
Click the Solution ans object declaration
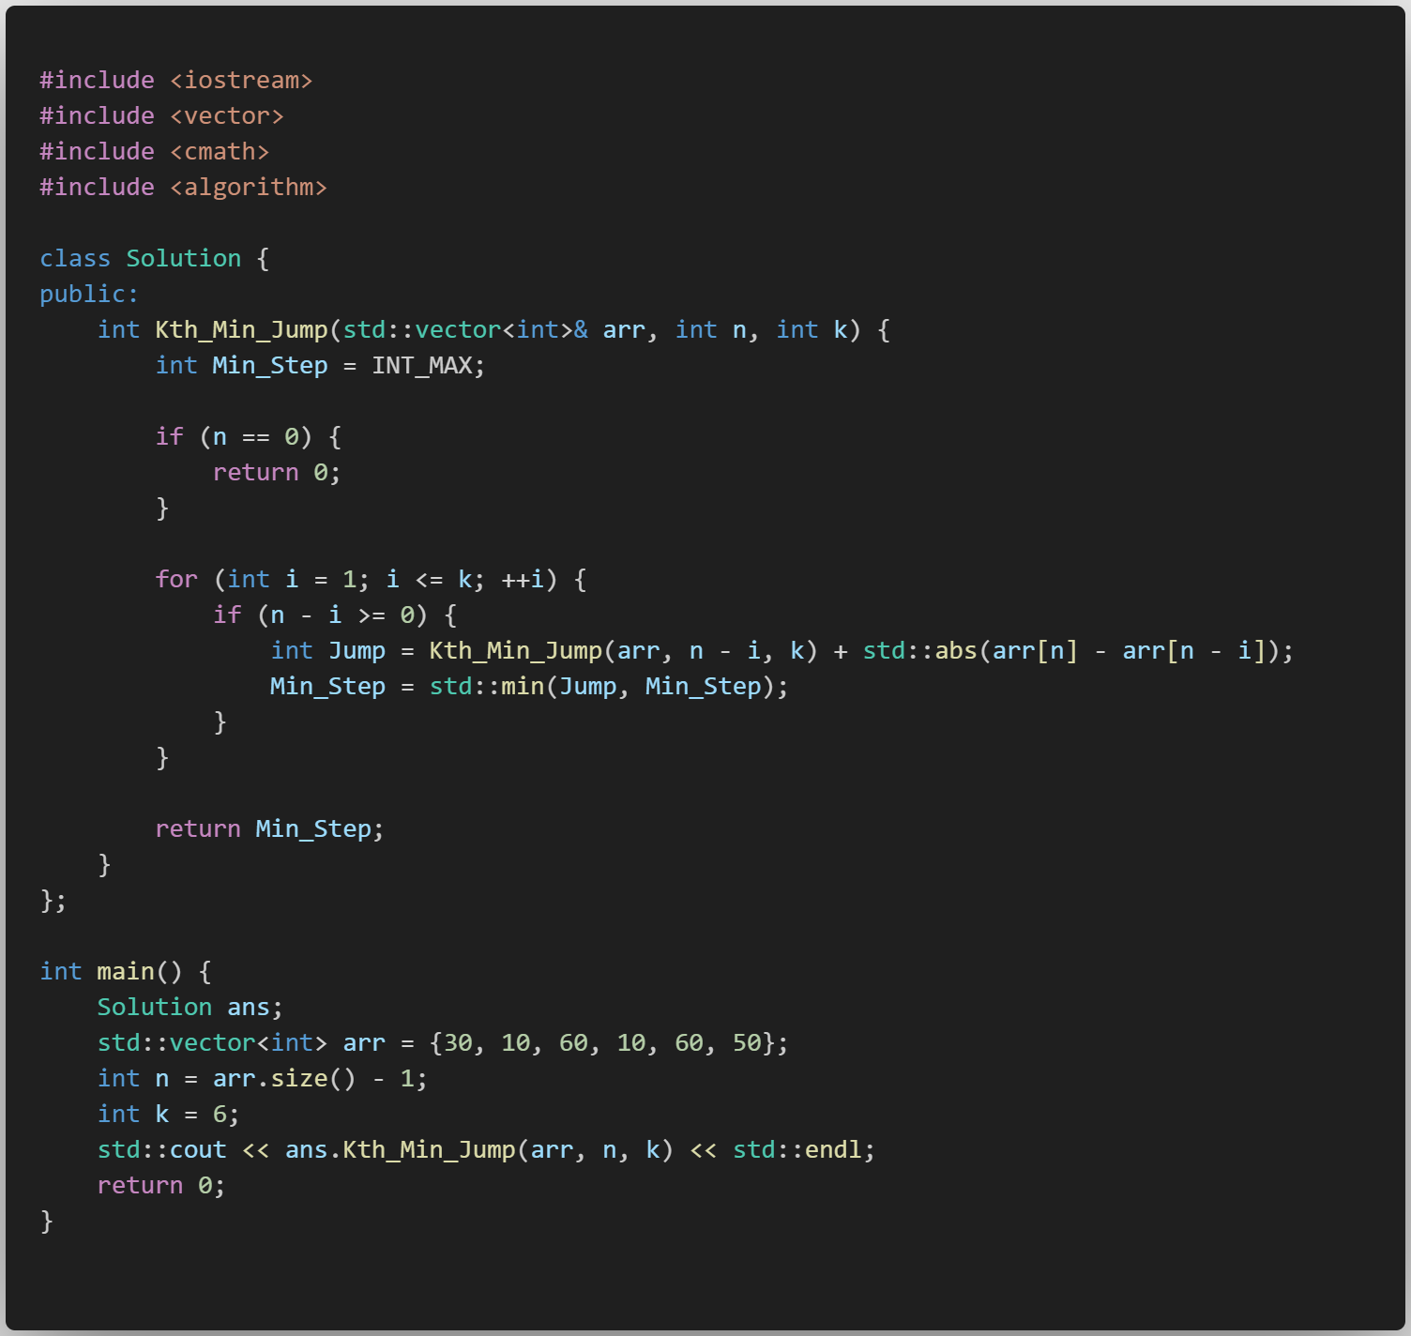click(188, 1007)
